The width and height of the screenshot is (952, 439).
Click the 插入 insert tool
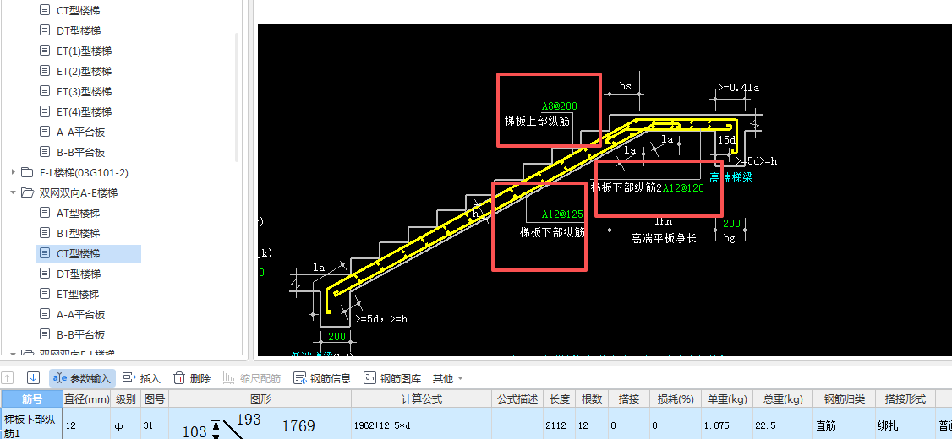point(141,378)
